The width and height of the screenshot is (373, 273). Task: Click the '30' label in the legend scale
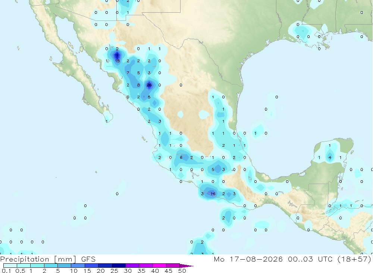pos(128,271)
